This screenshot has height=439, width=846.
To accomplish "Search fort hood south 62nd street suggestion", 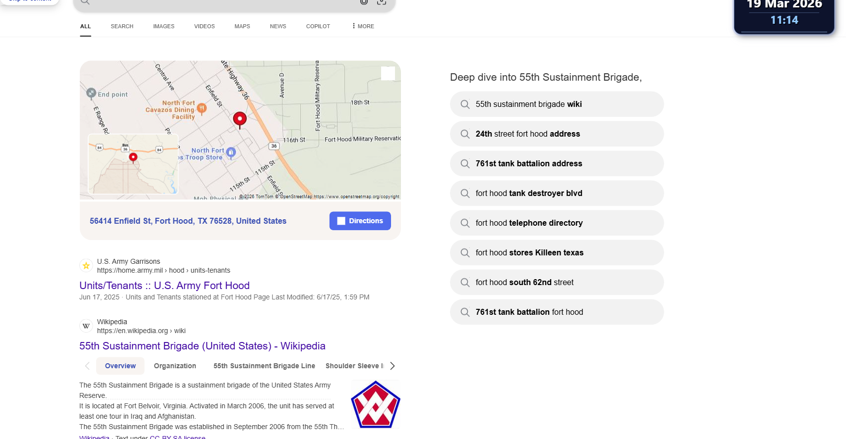I will 557,282.
